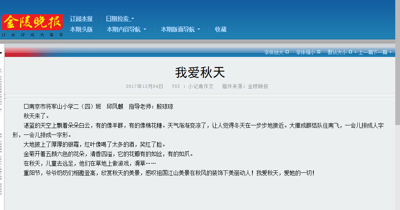Click the plus icon beside 字体放大
This screenshot has height=210, width=400.
pyautogui.click(x=287, y=52)
